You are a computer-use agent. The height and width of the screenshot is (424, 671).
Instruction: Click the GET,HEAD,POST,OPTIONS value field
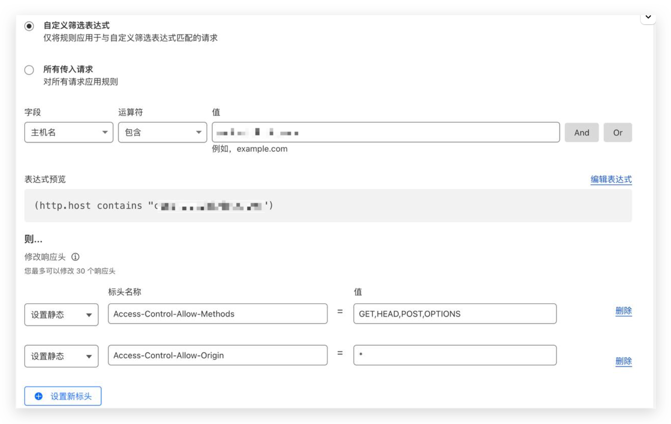(455, 314)
